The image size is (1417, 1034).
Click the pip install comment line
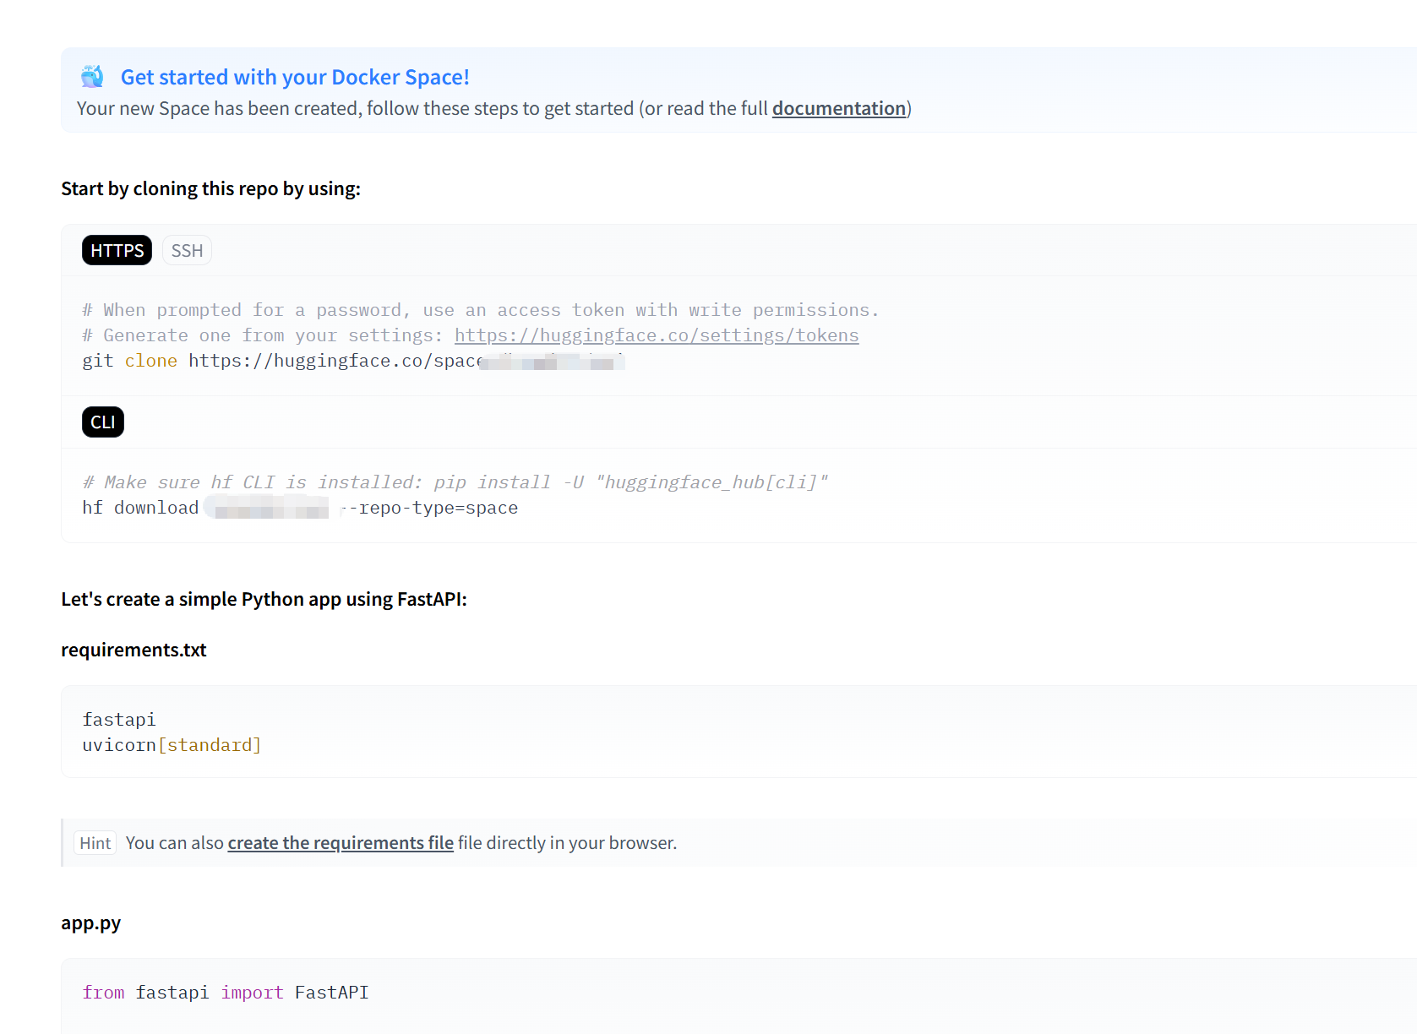[455, 482]
